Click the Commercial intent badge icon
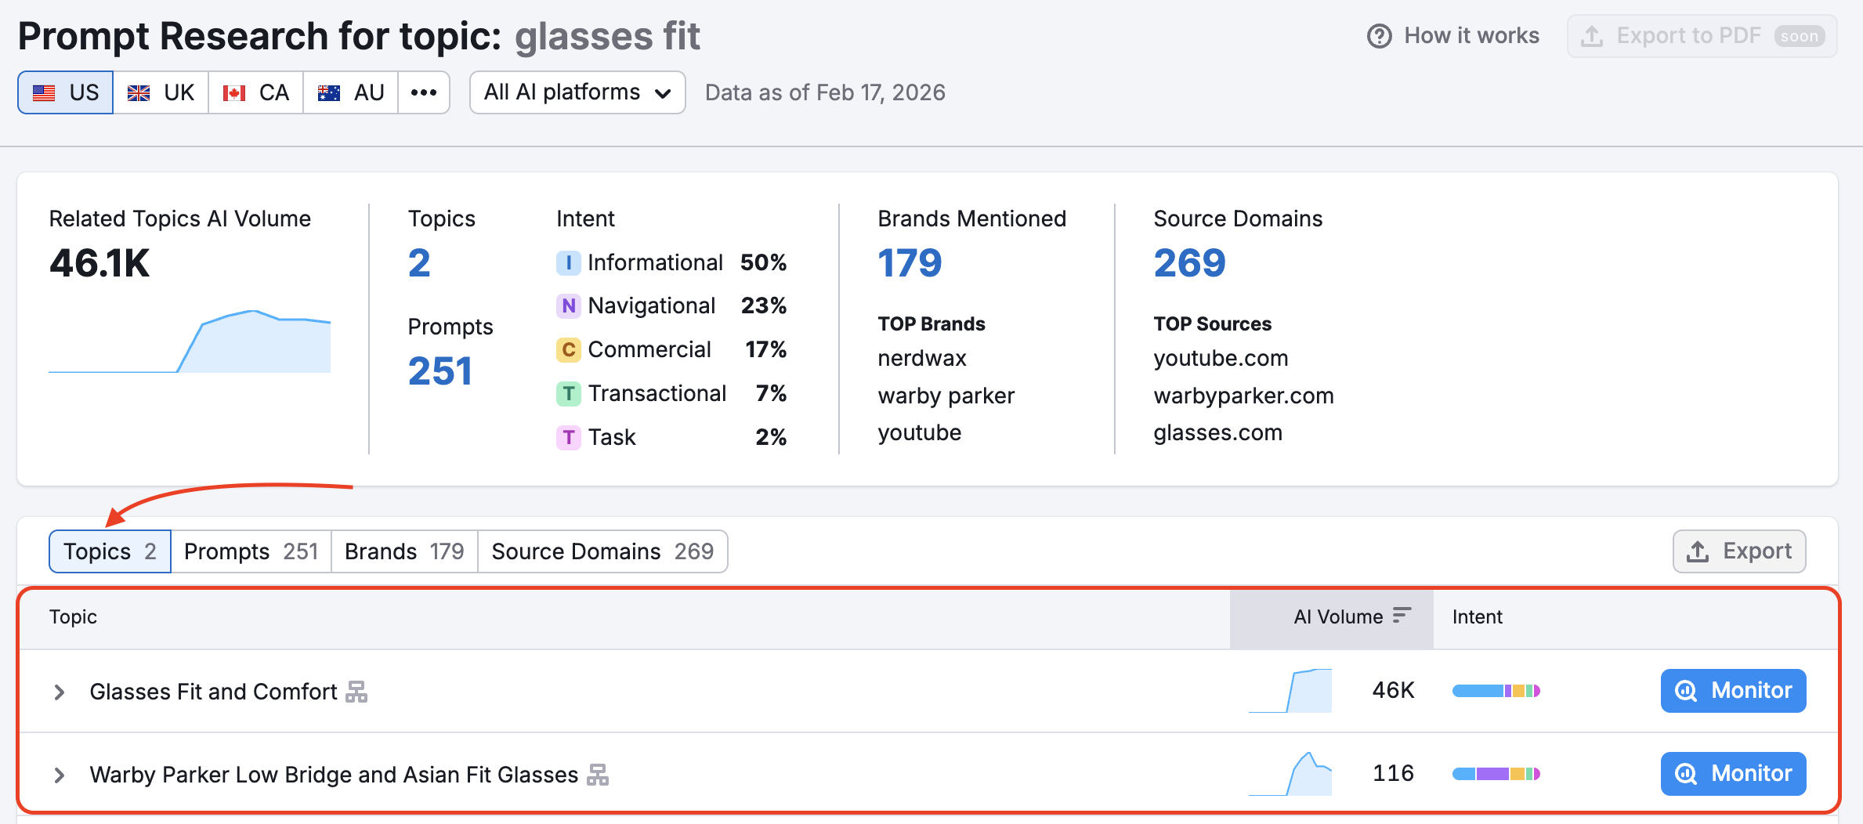Image resolution: width=1863 pixels, height=824 pixels. (568, 350)
